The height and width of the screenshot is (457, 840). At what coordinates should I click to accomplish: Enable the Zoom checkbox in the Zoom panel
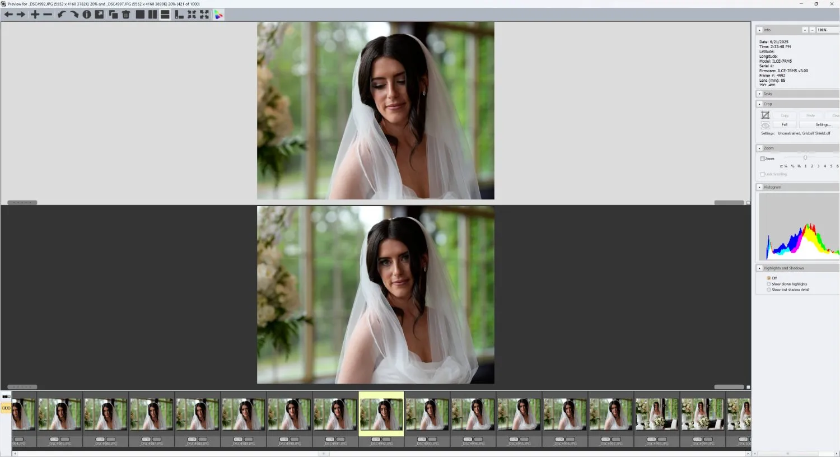[x=763, y=158]
